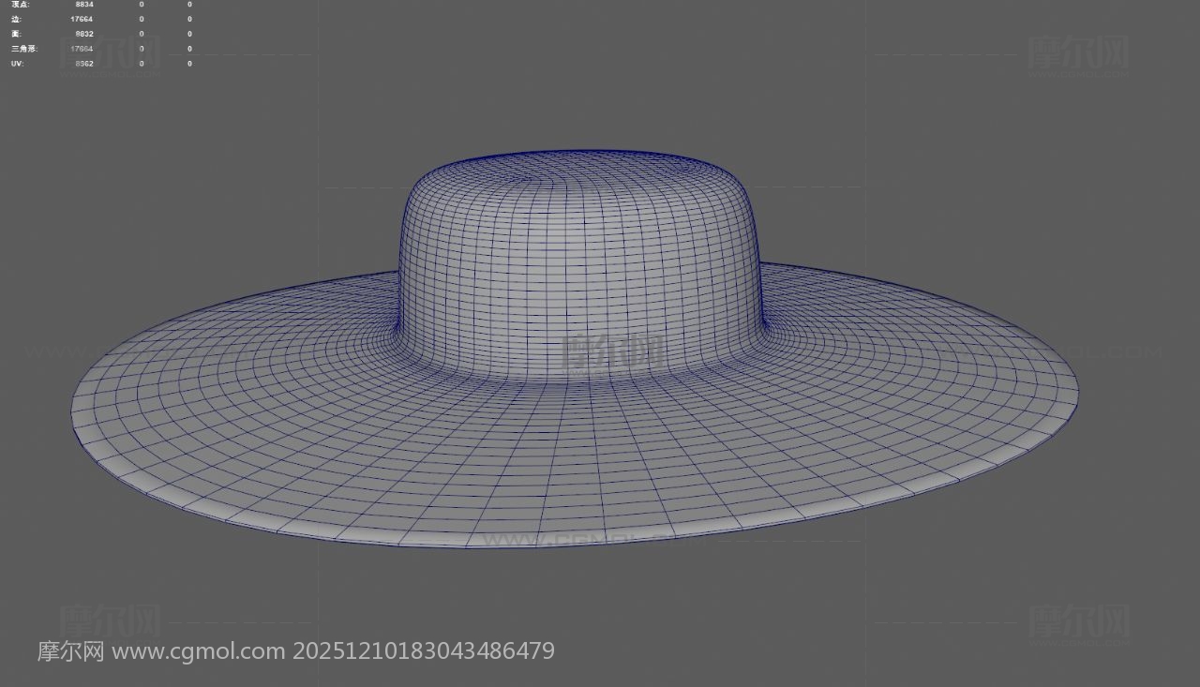Click the 摩尔网 watermark in the bottom right
This screenshot has width=1200, height=687.
click(1078, 620)
